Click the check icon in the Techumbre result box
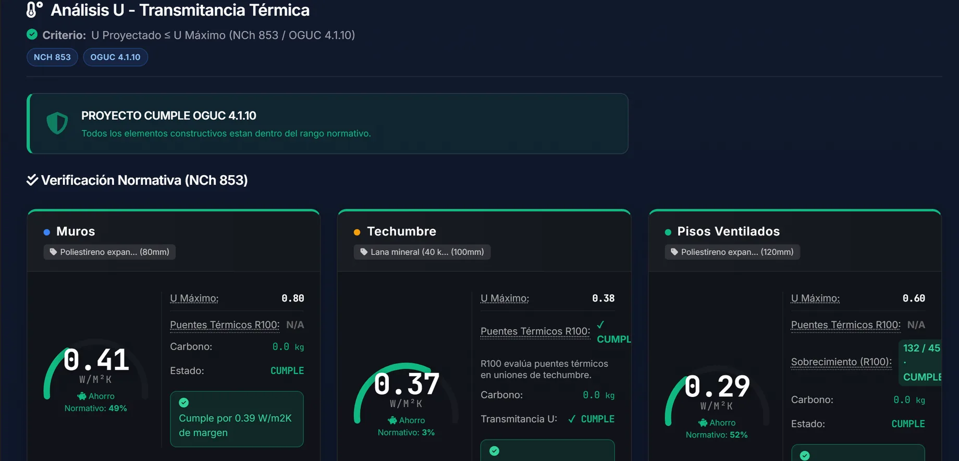The width and height of the screenshot is (959, 461). pyautogui.click(x=494, y=451)
